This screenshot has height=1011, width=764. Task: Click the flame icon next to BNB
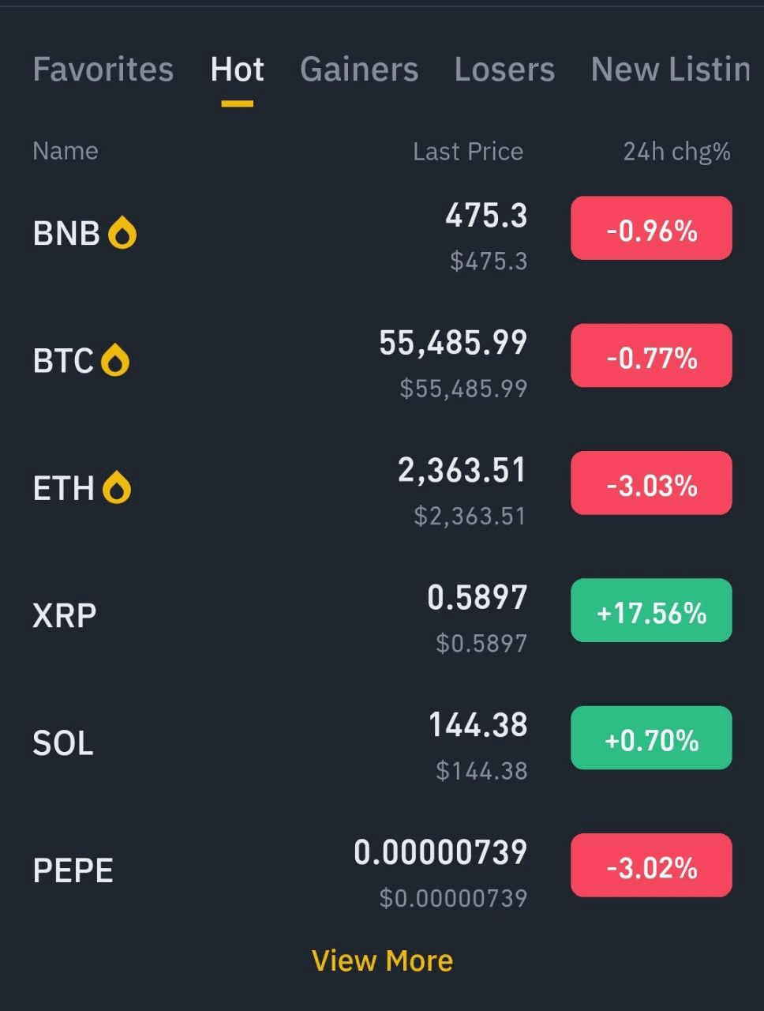[122, 233]
